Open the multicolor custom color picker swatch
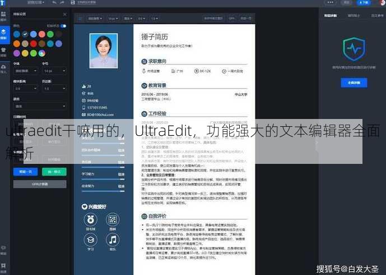The image size is (386, 275). click(x=42, y=53)
